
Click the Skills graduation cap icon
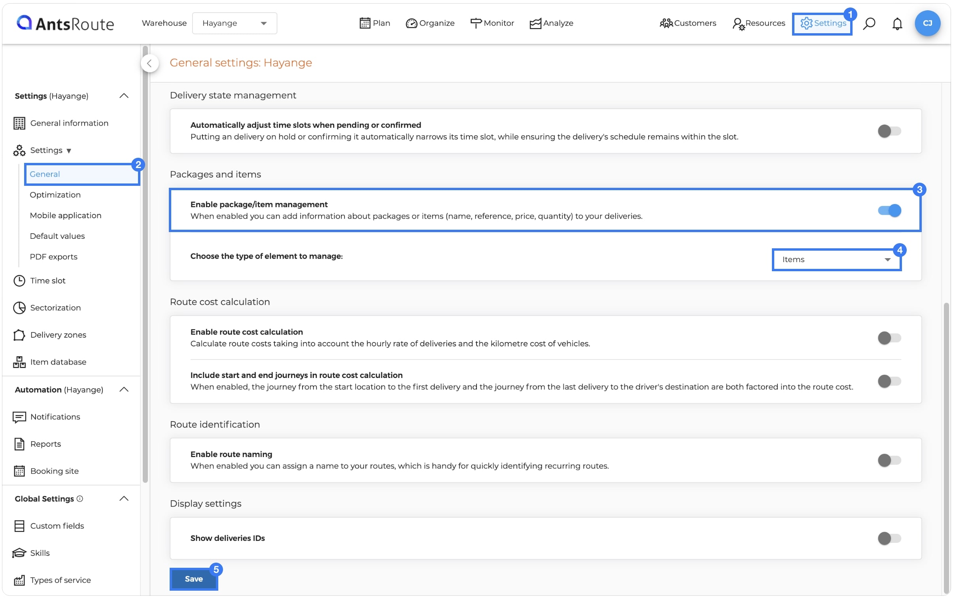(x=19, y=553)
